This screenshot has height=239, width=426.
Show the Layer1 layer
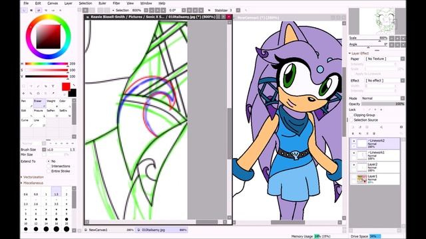click(x=353, y=177)
